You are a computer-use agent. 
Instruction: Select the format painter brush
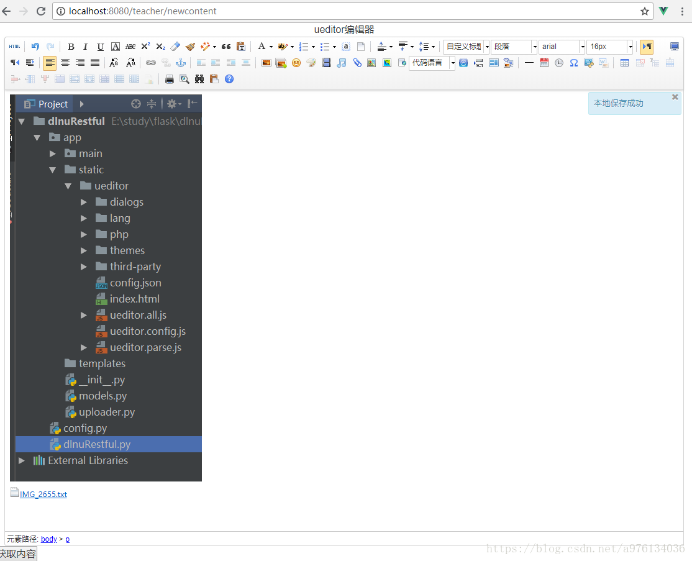pyautogui.click(x=190, y=47)
